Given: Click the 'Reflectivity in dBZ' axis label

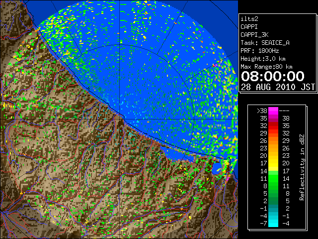Looking at the screenshot, I should 302,167.
